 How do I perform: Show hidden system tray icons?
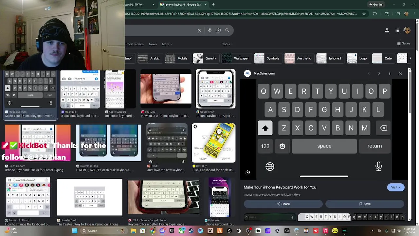[373, 231]
